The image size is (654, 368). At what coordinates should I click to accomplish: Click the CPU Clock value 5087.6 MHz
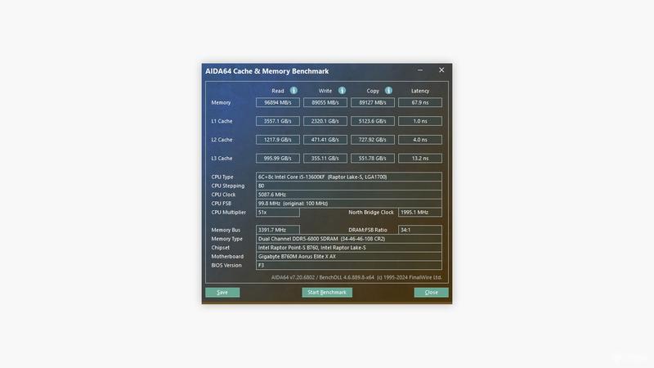[x=349, y=195]
